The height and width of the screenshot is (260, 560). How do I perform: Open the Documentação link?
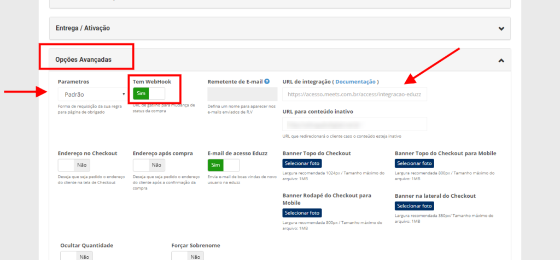click(x=355, y=82)
